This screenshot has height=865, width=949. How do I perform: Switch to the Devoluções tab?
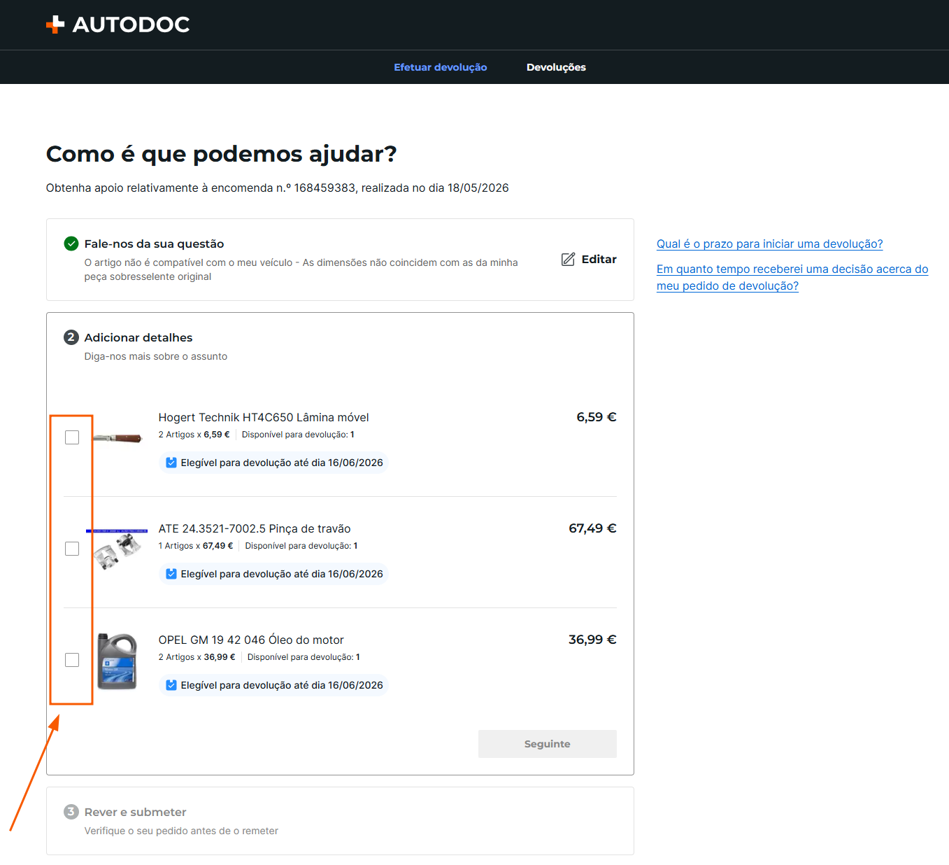556,67
